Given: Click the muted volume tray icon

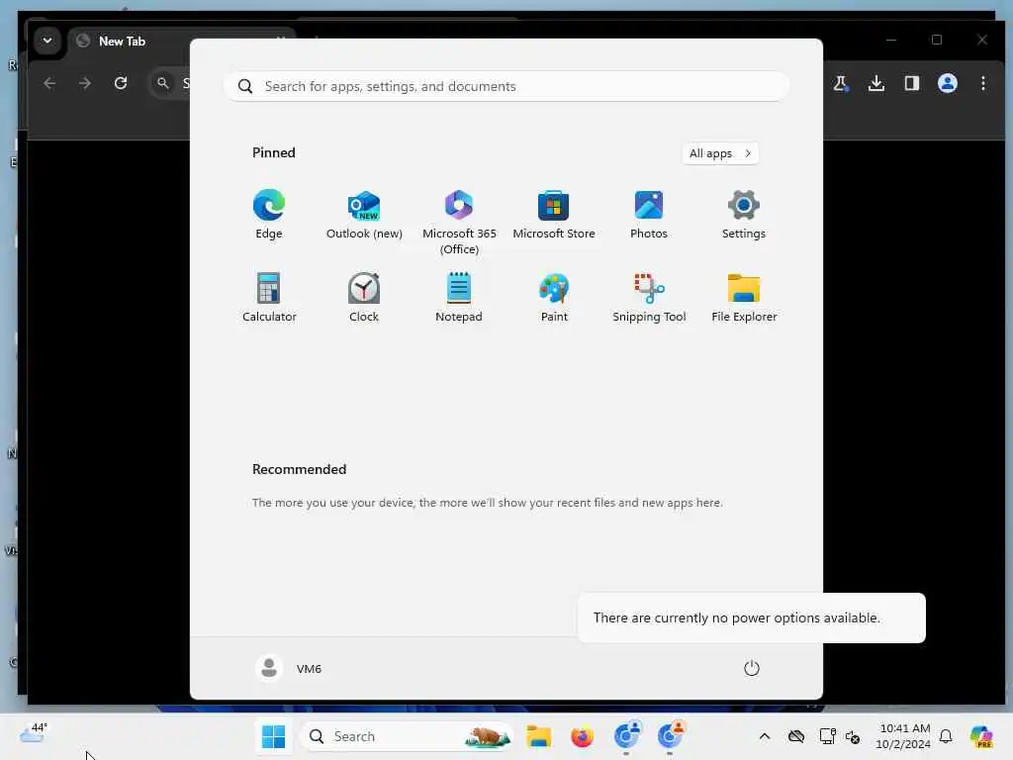Looking at the screenshot, I should point(853,736).
